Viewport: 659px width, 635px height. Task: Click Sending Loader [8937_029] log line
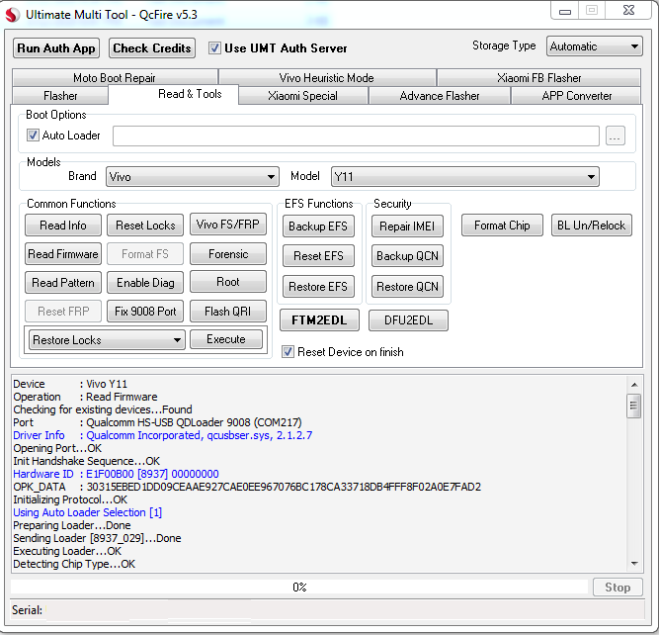click(97, 538)
